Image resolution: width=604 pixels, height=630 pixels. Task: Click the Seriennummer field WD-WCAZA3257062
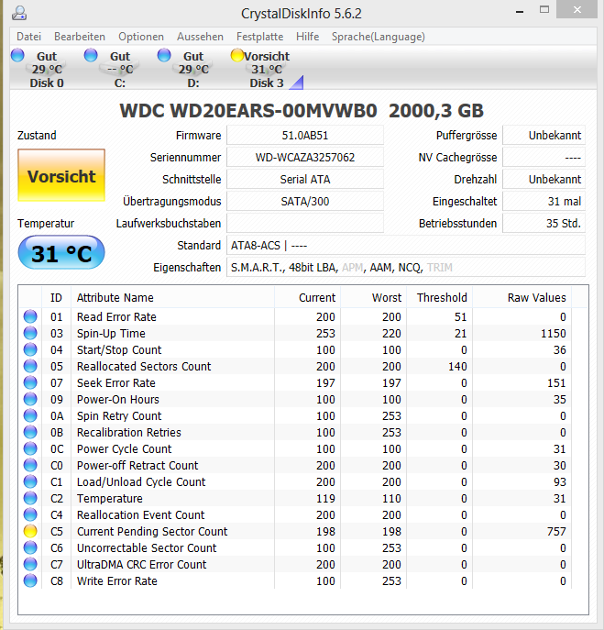305,157
